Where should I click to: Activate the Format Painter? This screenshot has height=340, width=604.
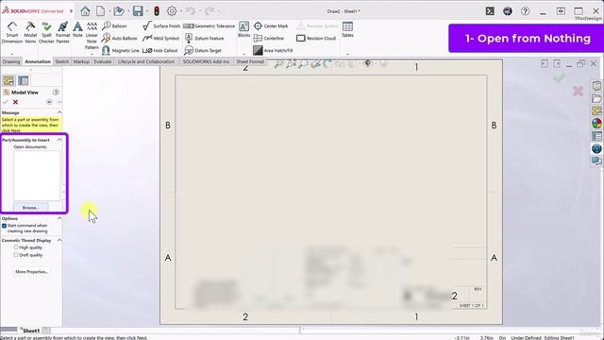point(63,32)
